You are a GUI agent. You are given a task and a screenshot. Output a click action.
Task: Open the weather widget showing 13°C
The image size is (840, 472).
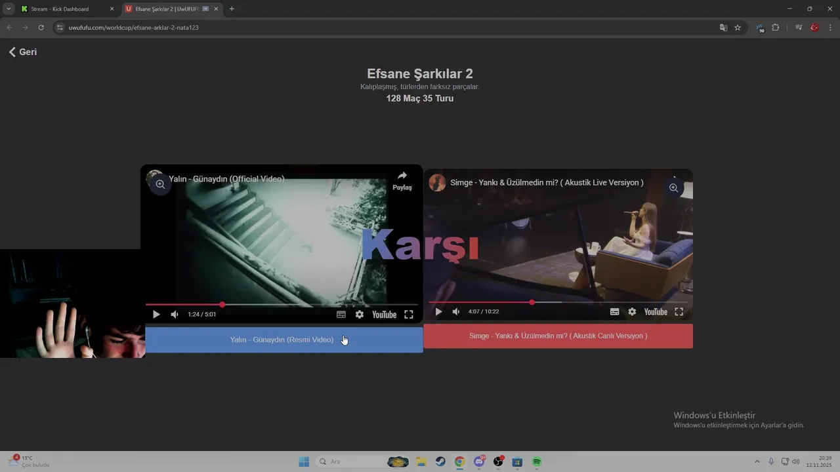coord(29,462)
